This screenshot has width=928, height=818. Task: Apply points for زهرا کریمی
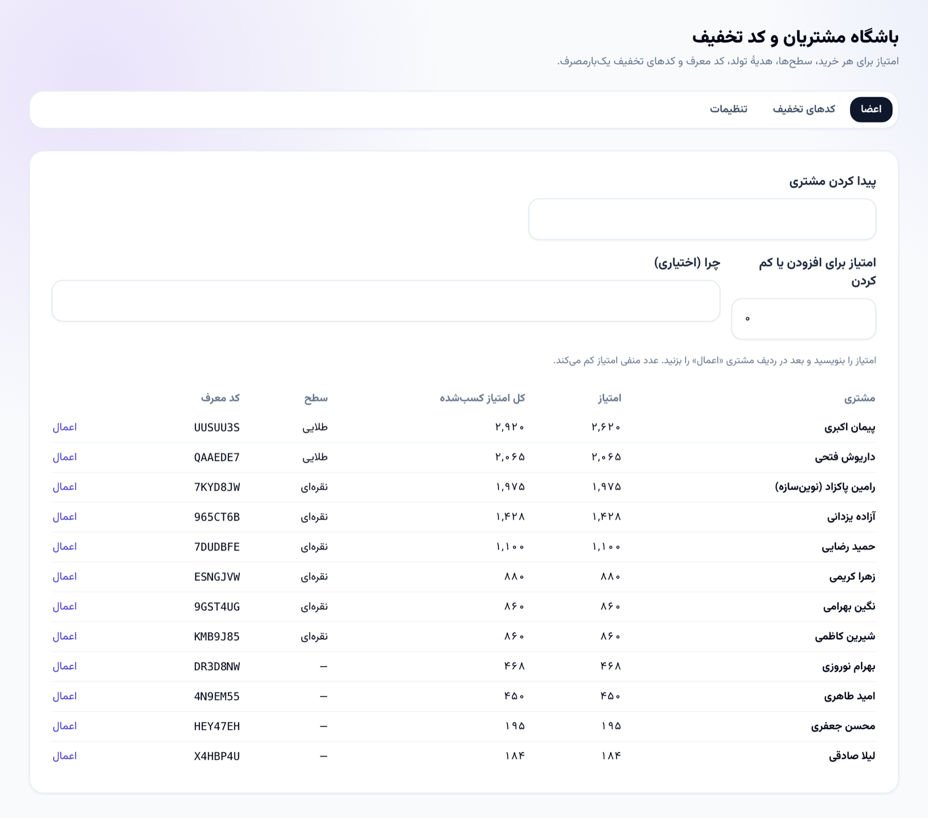64,577
